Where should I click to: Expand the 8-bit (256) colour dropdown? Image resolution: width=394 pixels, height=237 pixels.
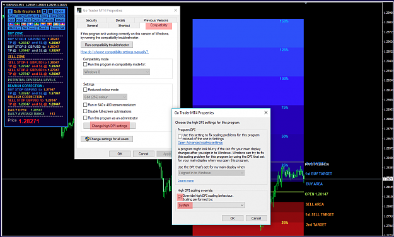pyautogui.click(x=105, y=97)
